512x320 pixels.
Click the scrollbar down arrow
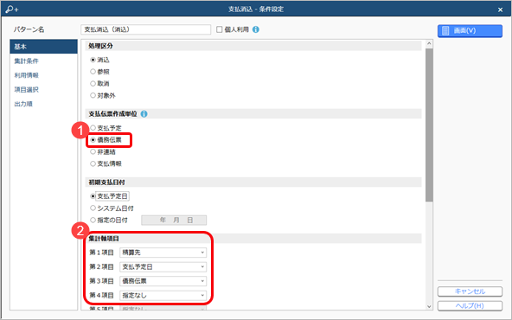click(429, 306)
